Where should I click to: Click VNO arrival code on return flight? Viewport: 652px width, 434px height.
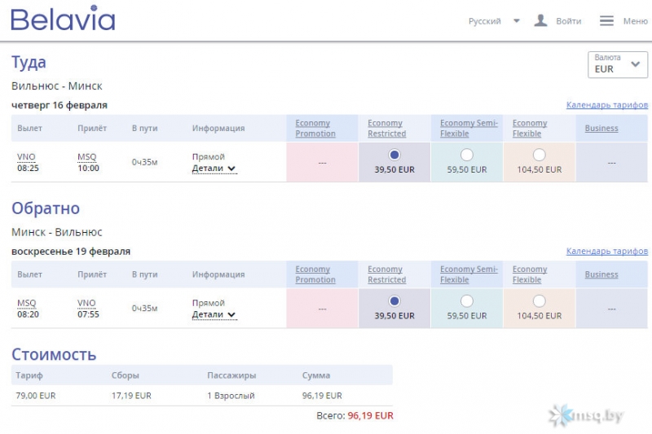[86, 303]
